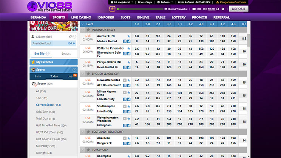Click the DEPOSIT button
281x158 pixels.
(x=239, y=9)
